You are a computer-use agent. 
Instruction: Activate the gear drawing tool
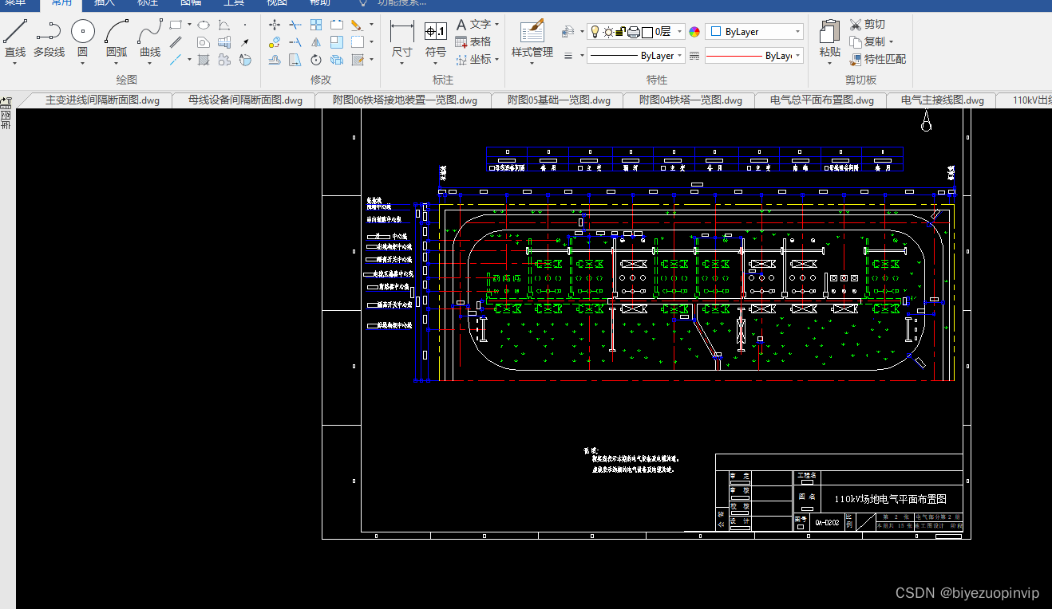point(224,60)
